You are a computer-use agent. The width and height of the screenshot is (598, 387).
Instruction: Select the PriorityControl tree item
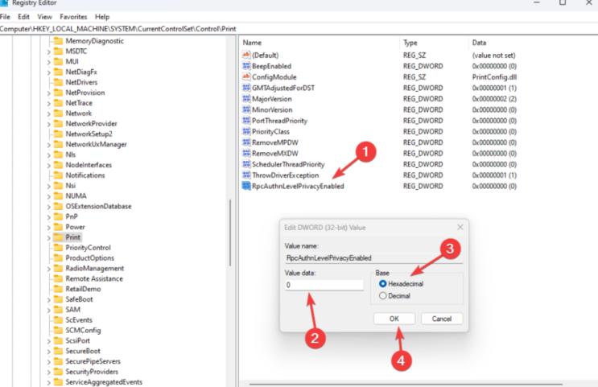[x=88, y=248]
